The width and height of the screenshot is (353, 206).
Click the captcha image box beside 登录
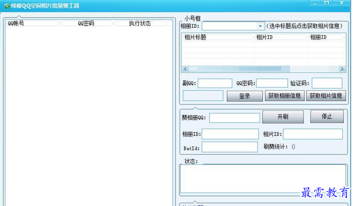coord(203,96)
